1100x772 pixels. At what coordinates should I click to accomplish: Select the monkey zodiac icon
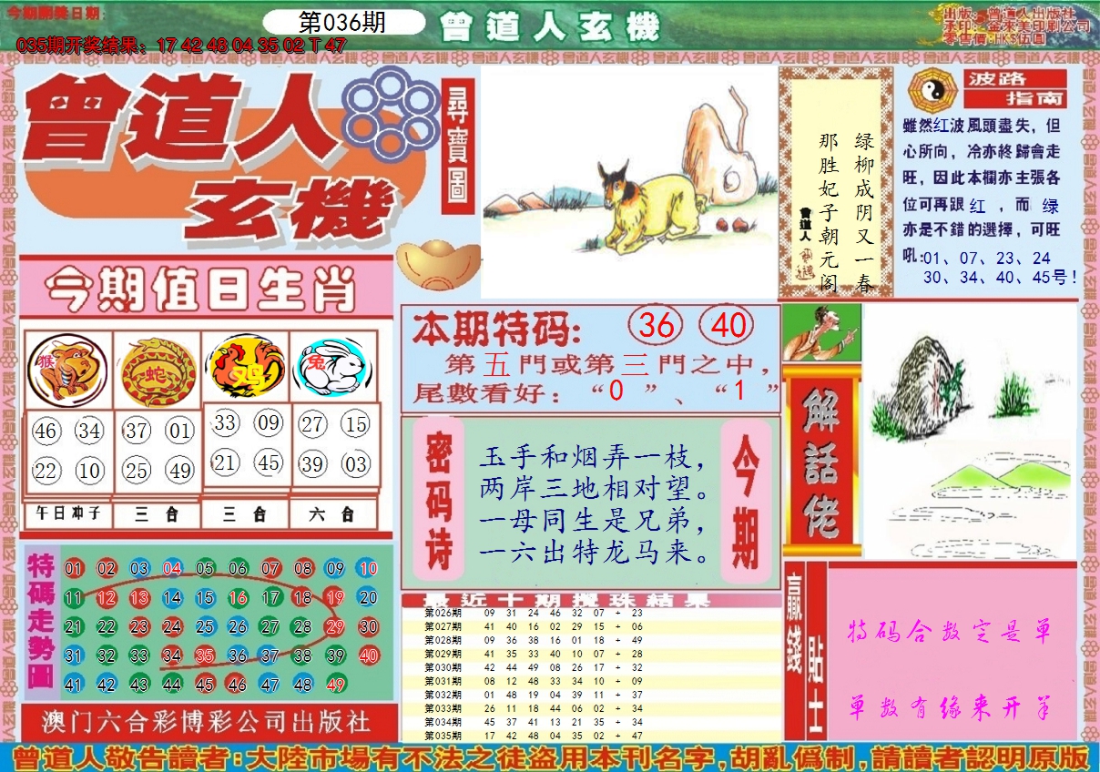click(68, 370)
